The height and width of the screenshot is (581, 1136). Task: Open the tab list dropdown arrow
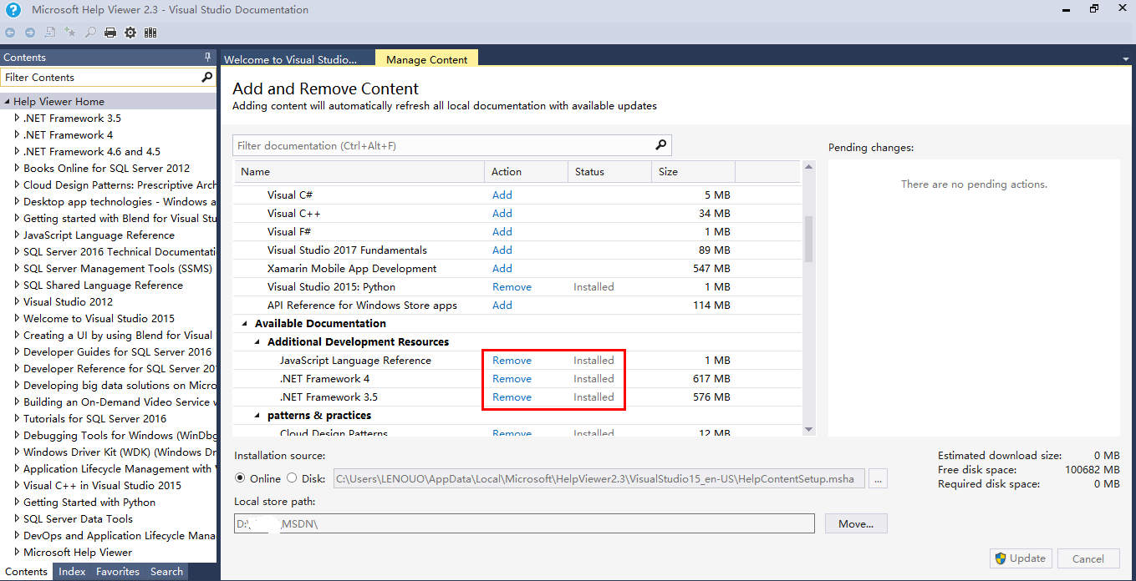(x=1125, y=60)
